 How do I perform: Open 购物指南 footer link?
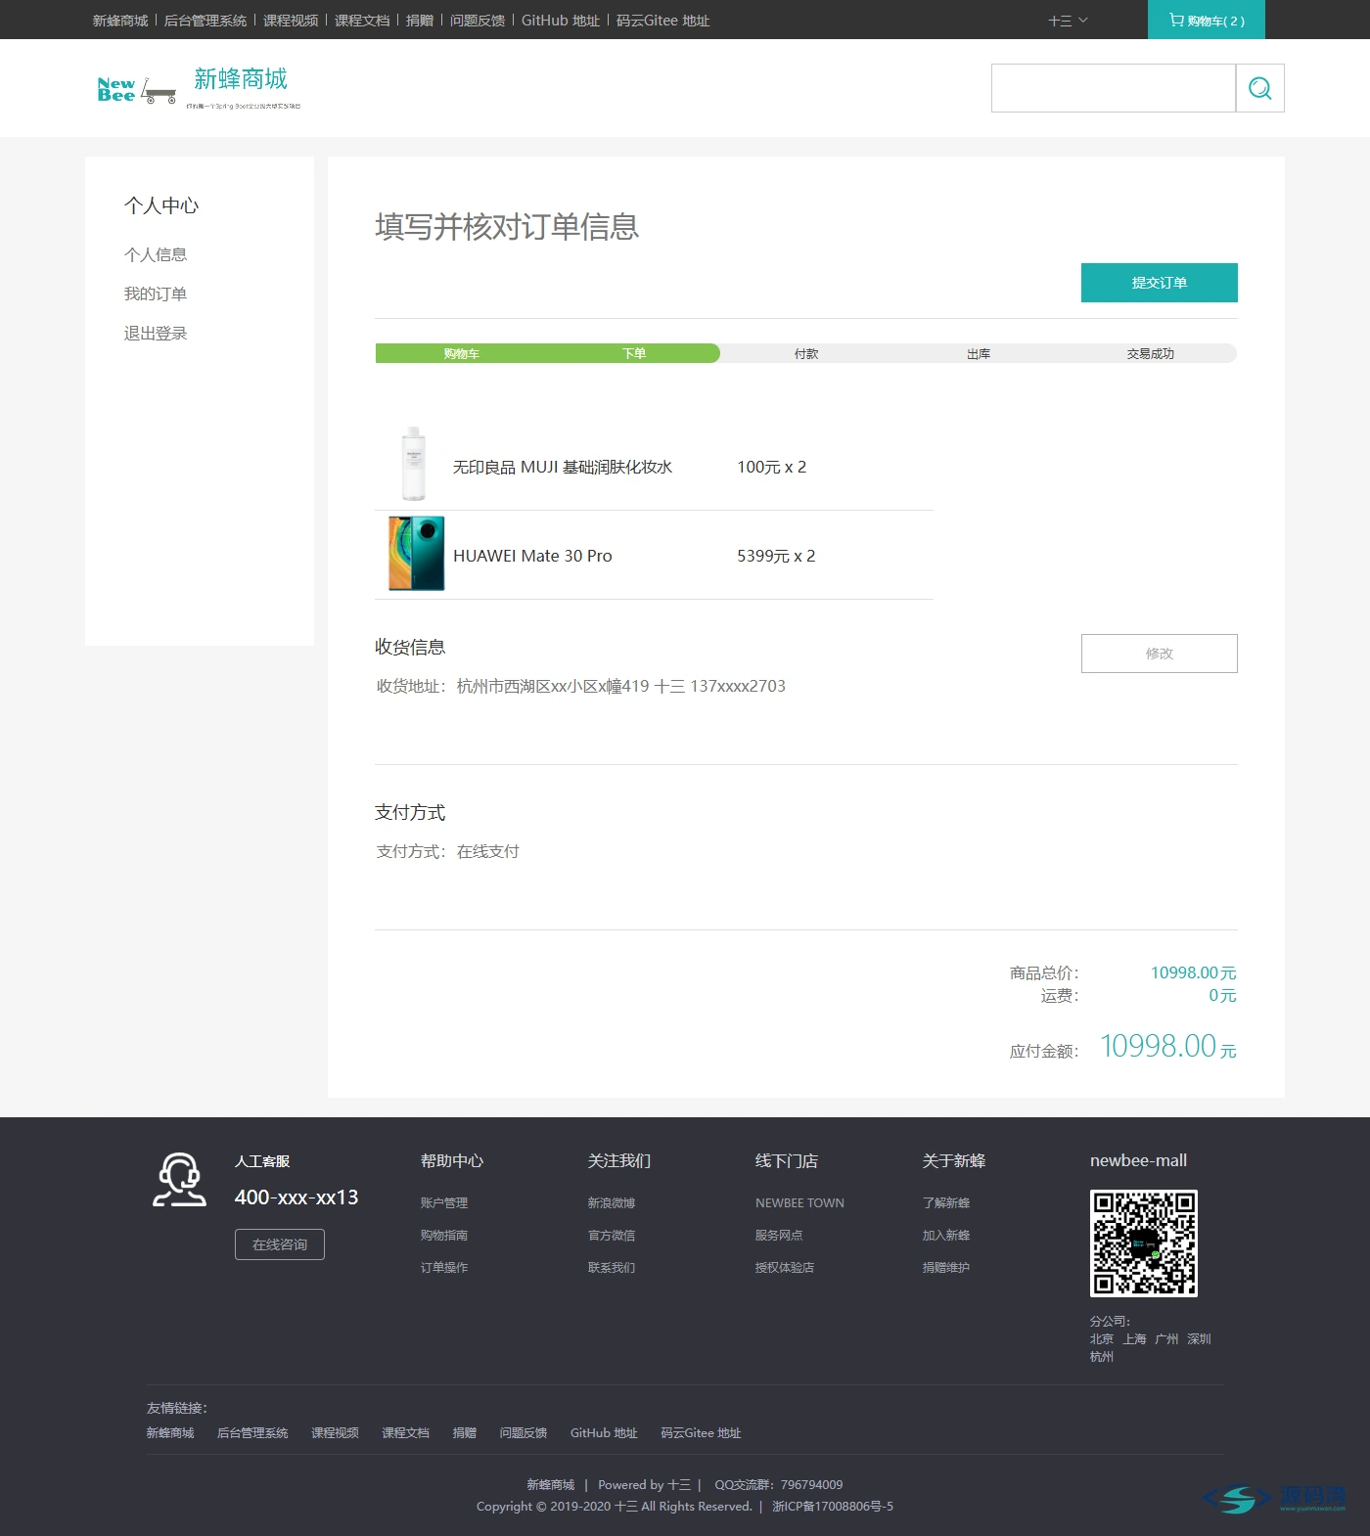click(x=444, y=1236)
